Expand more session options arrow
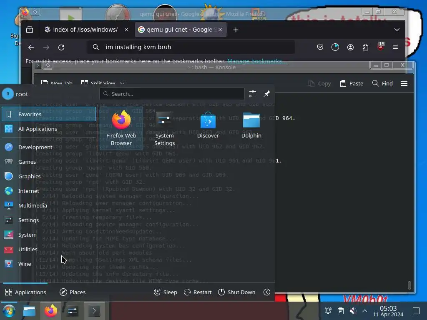Screen dimensions: 427x320 267,292
